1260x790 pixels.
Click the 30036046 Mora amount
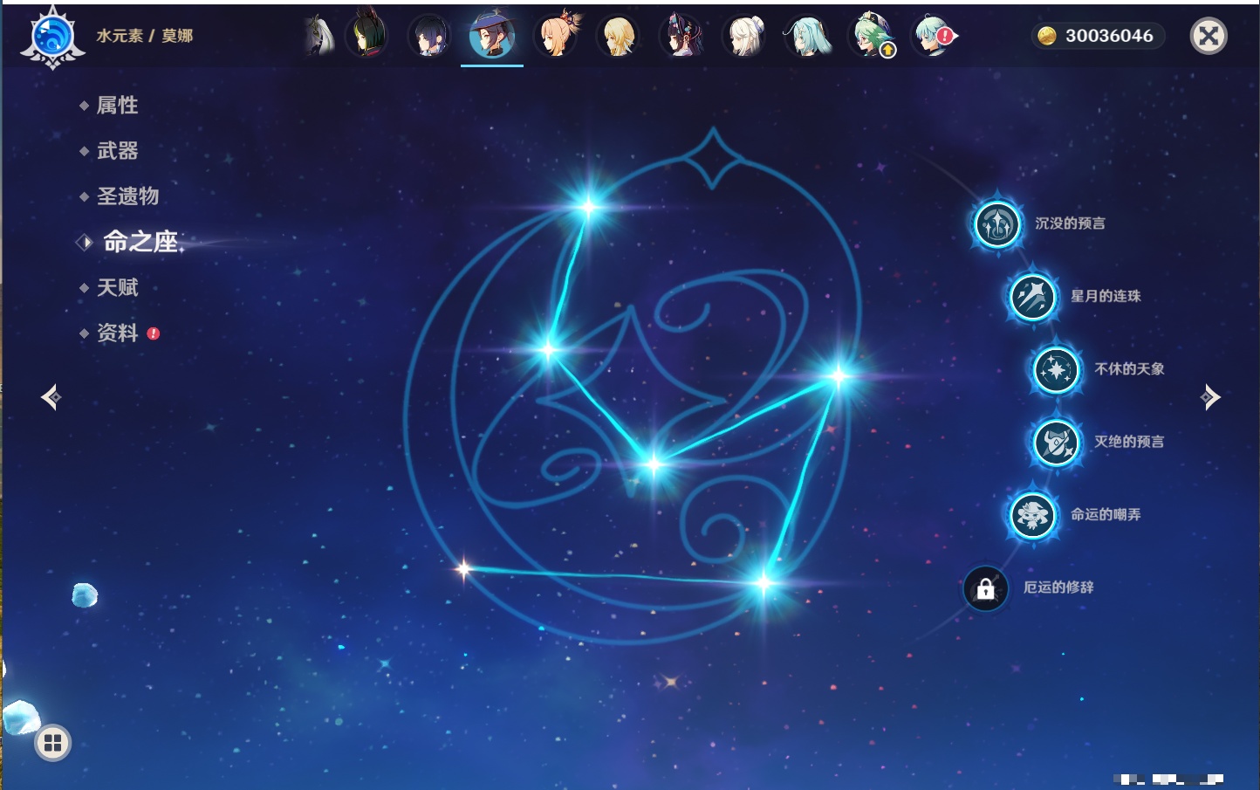(x=1109, y=36)
